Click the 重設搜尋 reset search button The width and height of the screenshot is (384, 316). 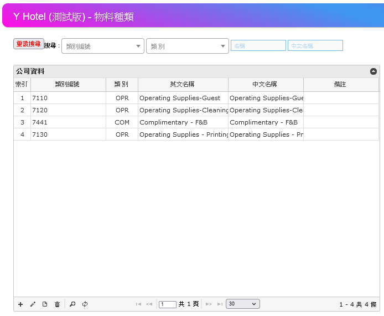[x=28, y=44]
